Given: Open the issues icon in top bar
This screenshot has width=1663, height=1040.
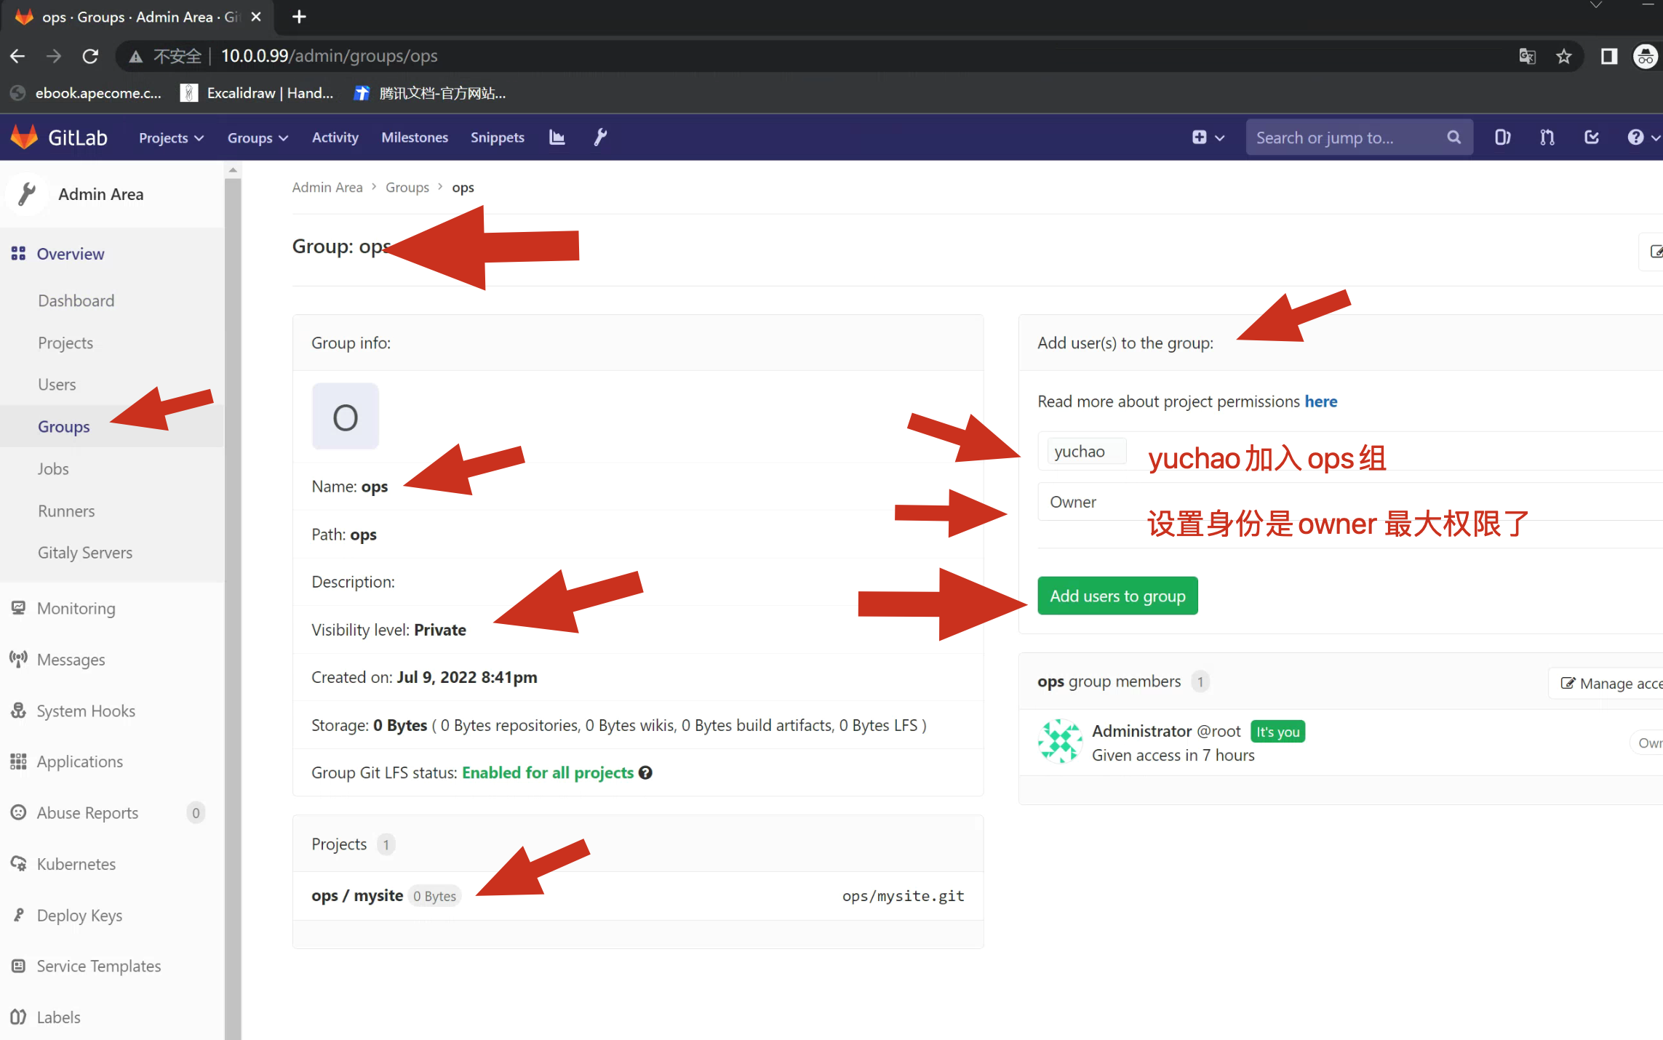Looking at the screenshot, I should tap(1502, 137).
